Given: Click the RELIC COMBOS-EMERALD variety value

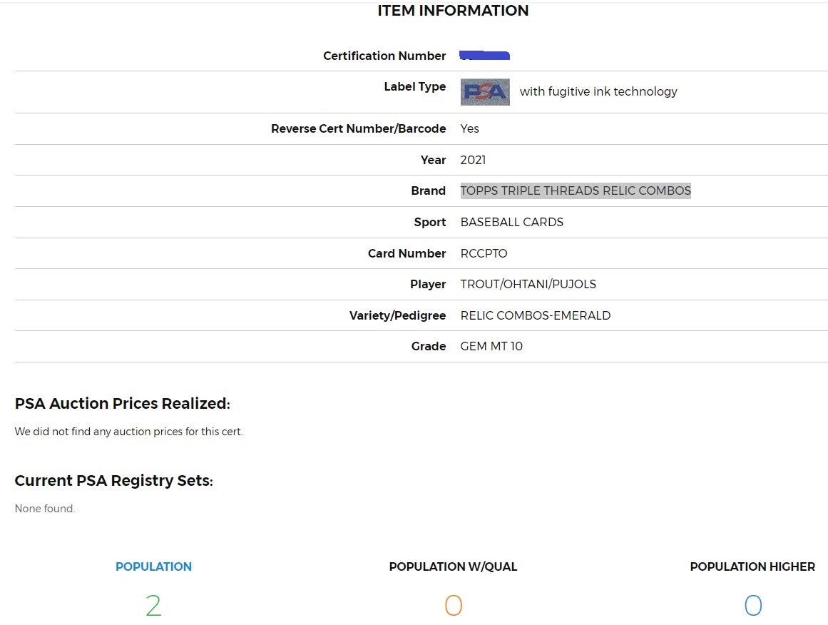Looking at the screenshot, I should point(535,315).
